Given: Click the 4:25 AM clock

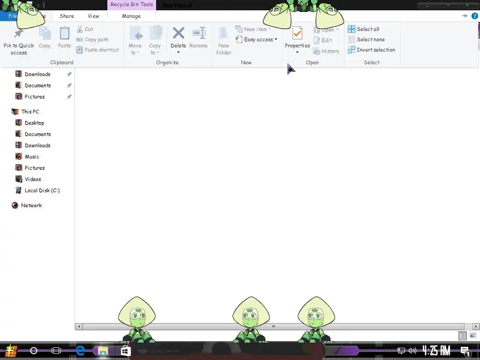Looking at the screenshot, I should pos(436,351).
